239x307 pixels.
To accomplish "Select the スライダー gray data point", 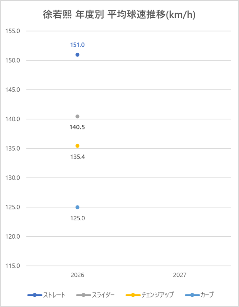I will coord(77,117).
